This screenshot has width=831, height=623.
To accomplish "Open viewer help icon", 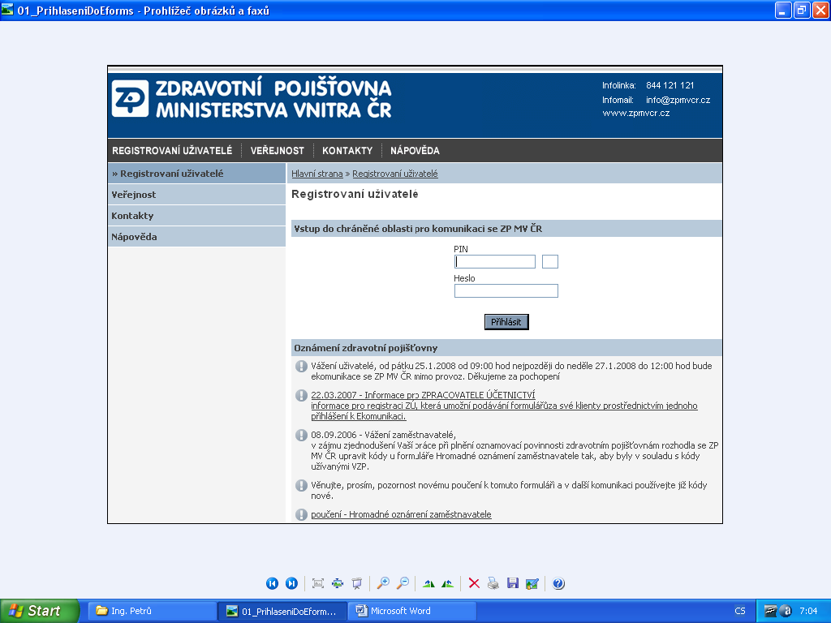I will tap(558, 583).
